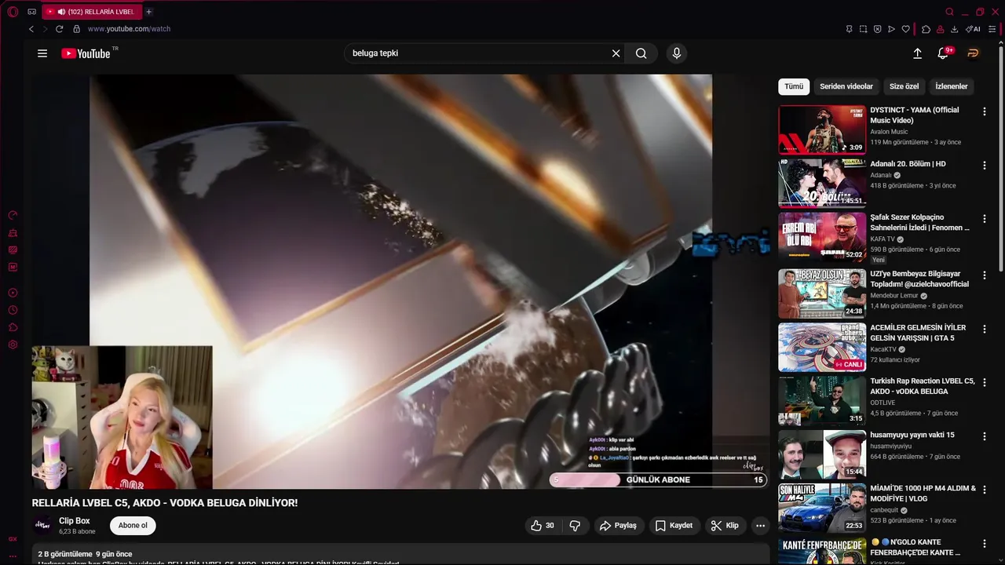
Task: Open Turkish Rap Reaction LVBEL C5 title
Action: pyautogui.click(x=923, y=386)
